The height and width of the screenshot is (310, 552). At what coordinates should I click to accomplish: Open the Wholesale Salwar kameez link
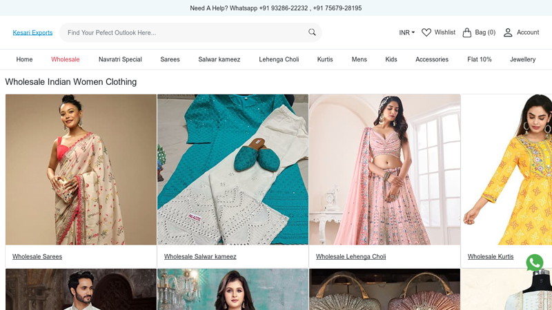click(x=200, y=256)
